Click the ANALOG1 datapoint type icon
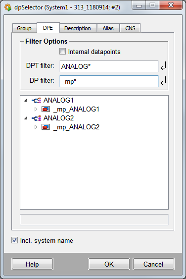The width and height of the screenshot is (186, 279). tap(36, 101)
